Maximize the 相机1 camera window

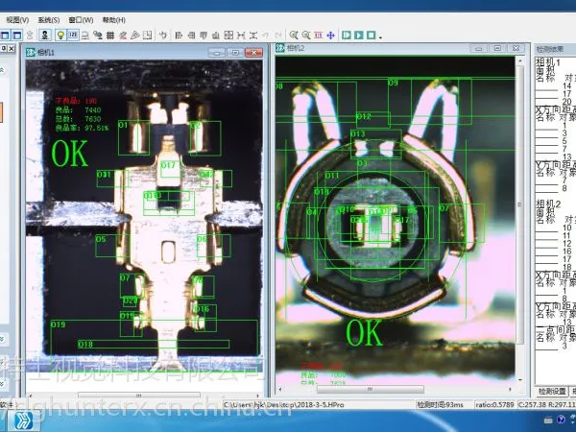point(235,53)
